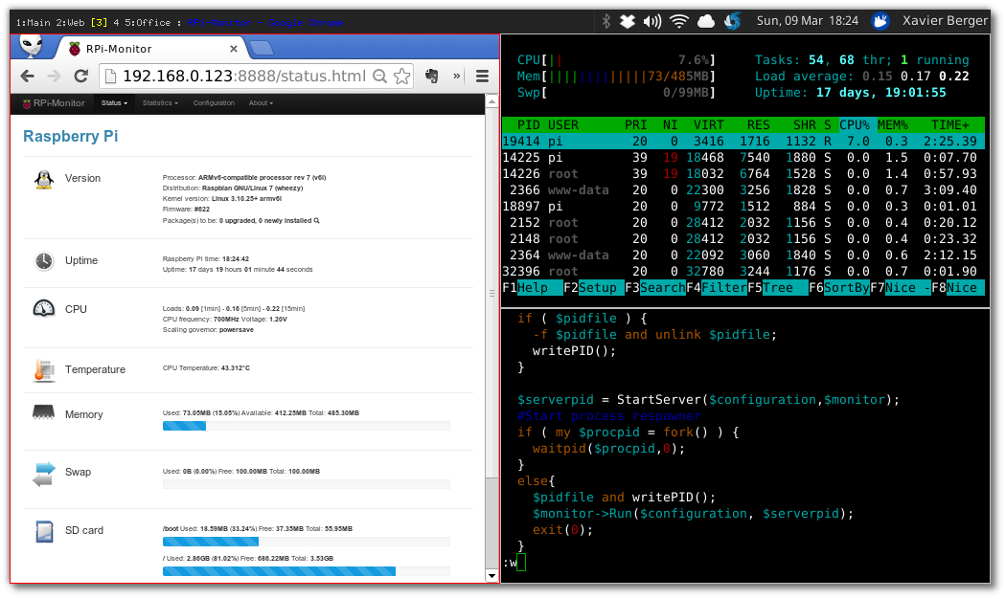Click the gauge CPU icon

44,309
